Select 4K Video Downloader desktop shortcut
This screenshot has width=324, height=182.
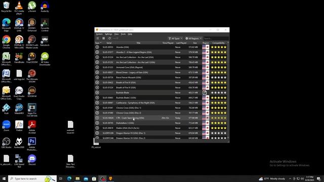coord(45,59)
